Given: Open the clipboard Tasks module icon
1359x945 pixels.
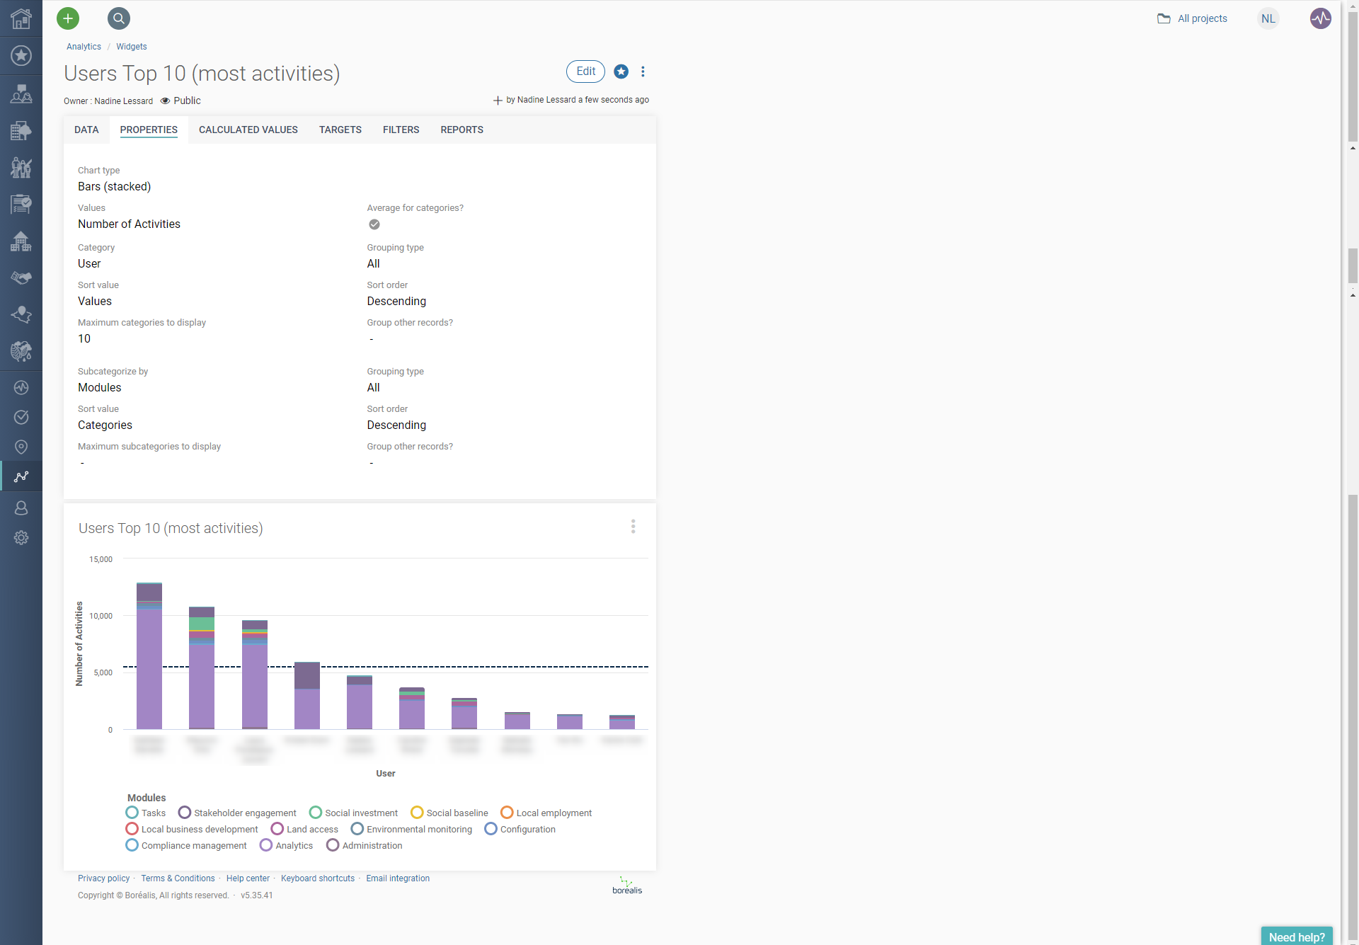Looking at the screenshot, I should pos(21,205).
